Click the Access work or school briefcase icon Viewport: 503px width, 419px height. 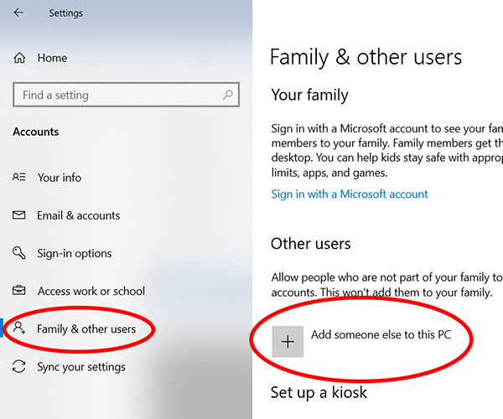click(x=19, y=291)
